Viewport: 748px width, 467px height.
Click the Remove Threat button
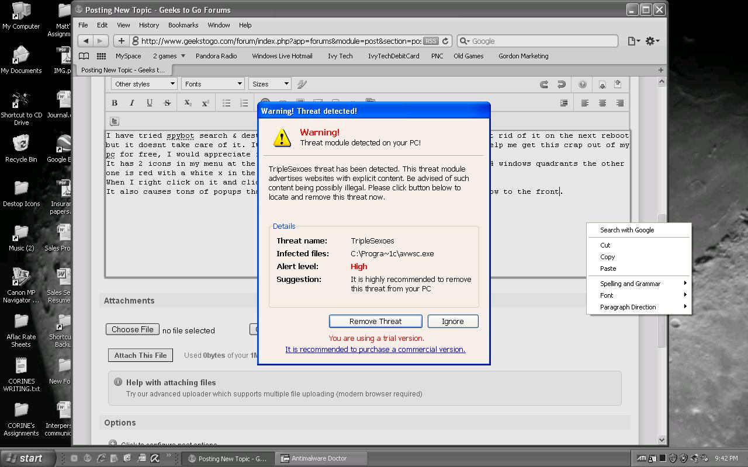[x=376, y=321]
